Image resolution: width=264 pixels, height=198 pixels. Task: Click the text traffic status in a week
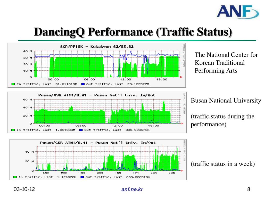[223, 164]
